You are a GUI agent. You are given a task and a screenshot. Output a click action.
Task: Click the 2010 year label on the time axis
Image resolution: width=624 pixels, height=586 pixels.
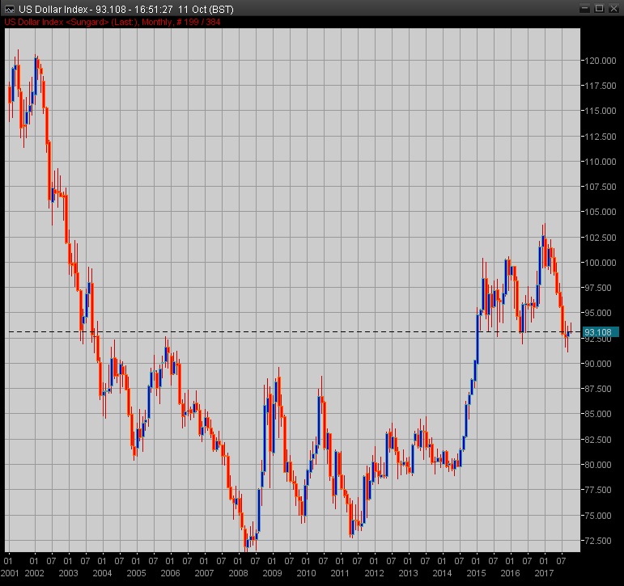pos(306,572)
